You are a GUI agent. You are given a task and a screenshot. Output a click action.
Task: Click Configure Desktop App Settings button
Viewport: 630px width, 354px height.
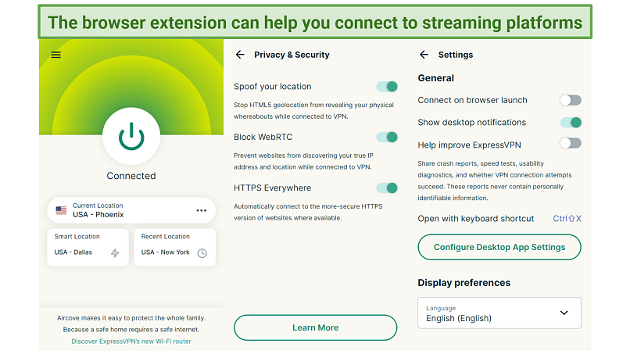pos(499,247)
